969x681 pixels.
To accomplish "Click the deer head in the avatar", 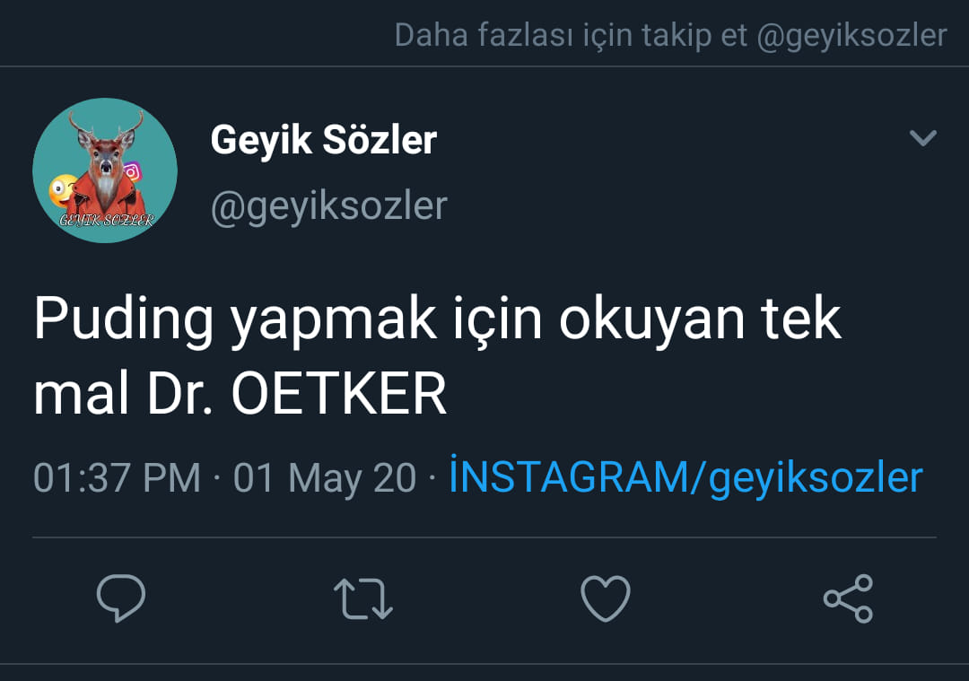I will click(105, 146).
